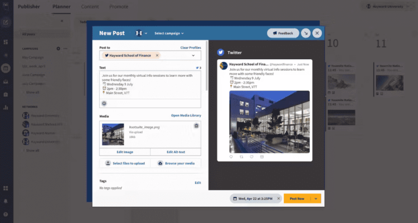The height and width of the screenshot is (223, 418).
Task: Click Select files to upload
Action: coord(125,163)
